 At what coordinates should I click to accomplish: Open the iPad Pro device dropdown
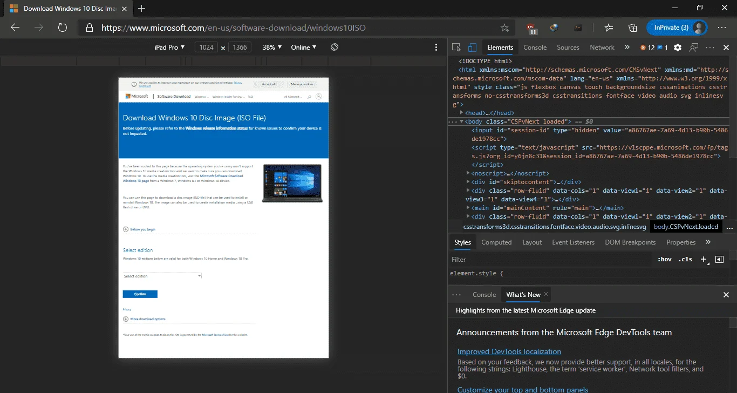tap(169, 48)
